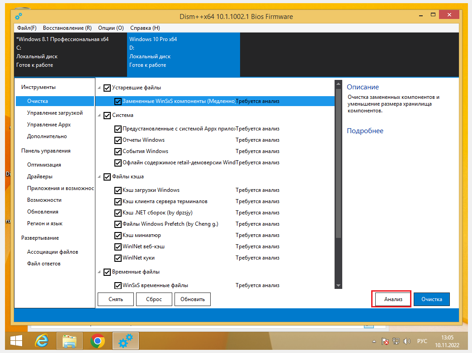The image size is (472, 353).
Task: Open Дополнительно in the sidebar
Action: click(x=47, y=136)
